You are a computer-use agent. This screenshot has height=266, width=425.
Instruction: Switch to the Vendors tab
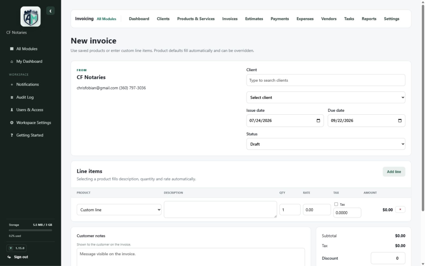click(x=329, y=19)
